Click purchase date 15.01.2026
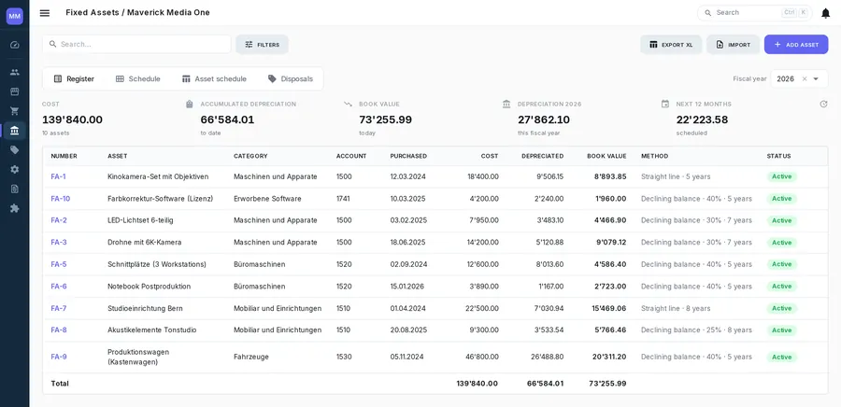The image size is (841, 407). [407, 287]
